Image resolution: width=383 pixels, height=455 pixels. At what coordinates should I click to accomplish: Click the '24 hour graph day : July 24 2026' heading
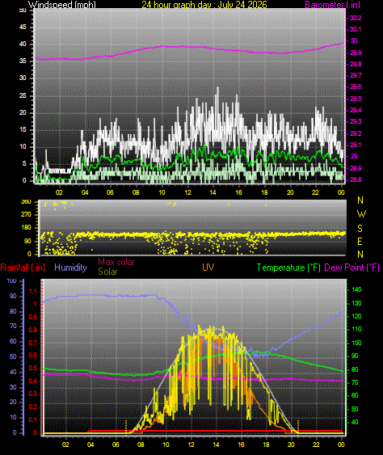tap(204, 5)
